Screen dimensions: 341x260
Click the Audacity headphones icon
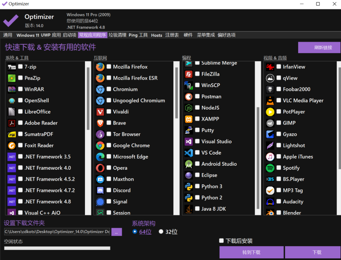coord(270,202)
